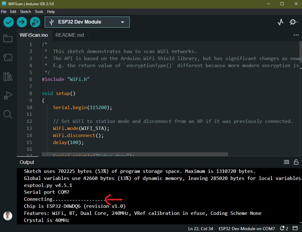Open the Boards Manager panel
This screenshot has height=232, width=302.
click(x=8, y=57)
